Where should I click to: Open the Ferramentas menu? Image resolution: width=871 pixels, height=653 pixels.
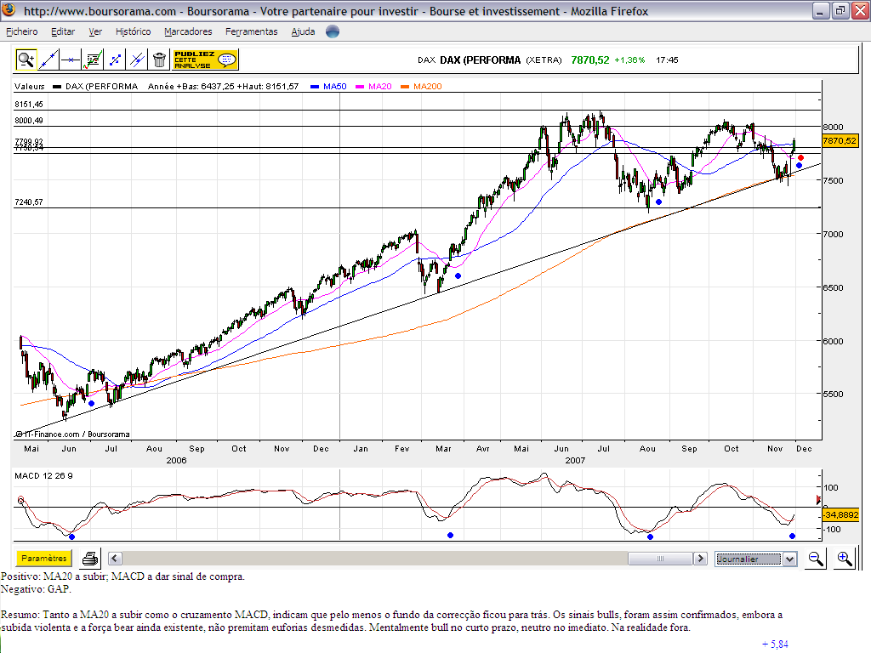[252, 31]
